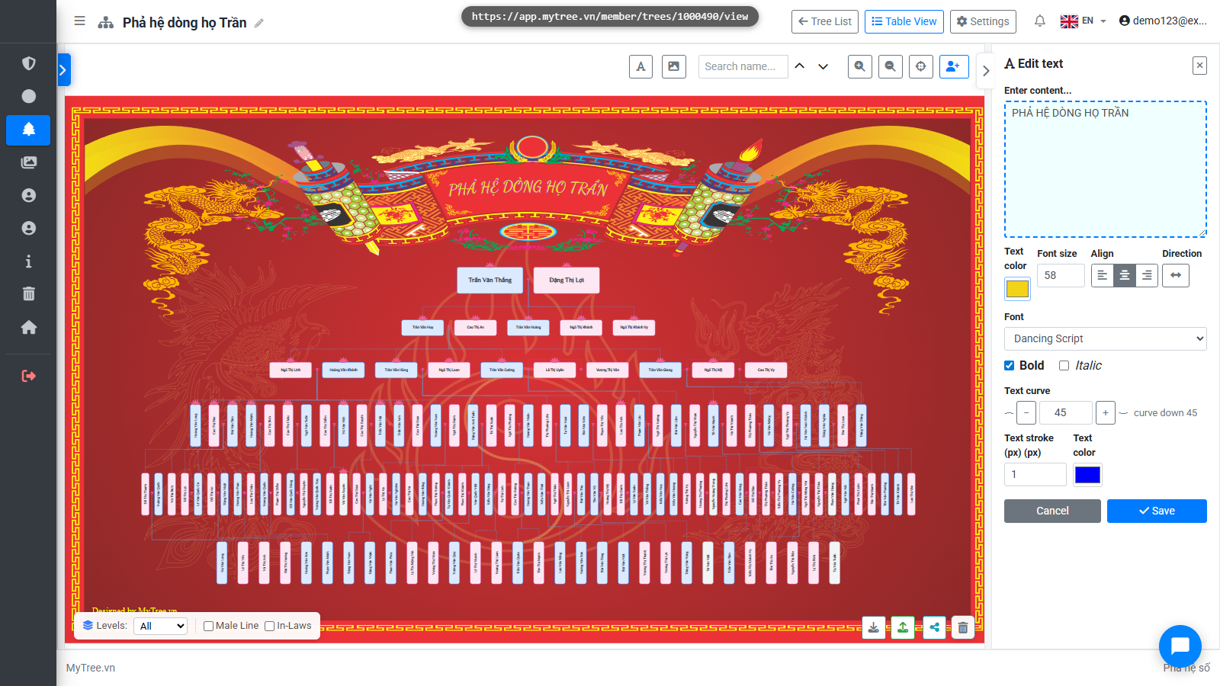Jump to previous search result arrow
The width and height of the screenshot is (1220, 686).
[x=799, y=66]
